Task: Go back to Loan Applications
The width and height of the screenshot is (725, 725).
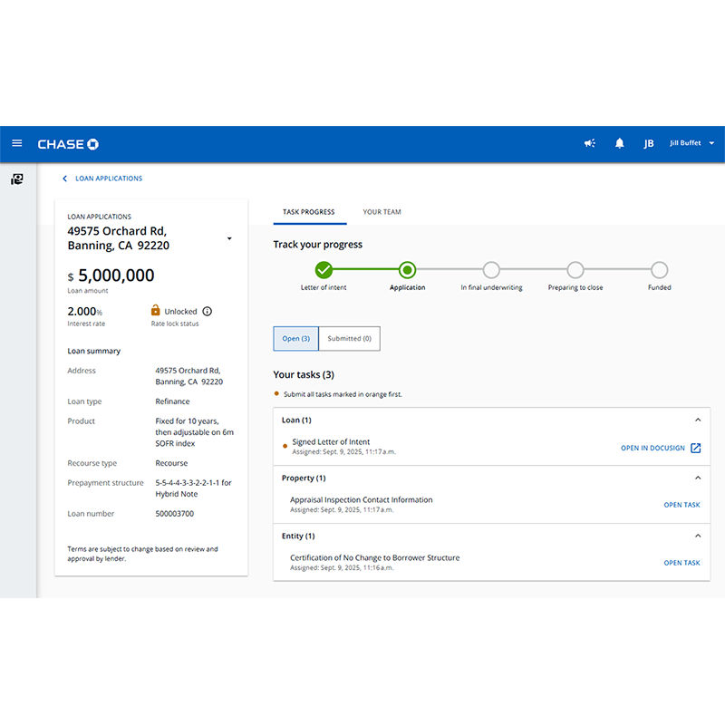Action: click(102, 179)
